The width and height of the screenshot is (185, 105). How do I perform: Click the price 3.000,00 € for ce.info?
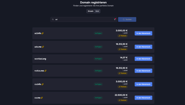pos(122,82)
